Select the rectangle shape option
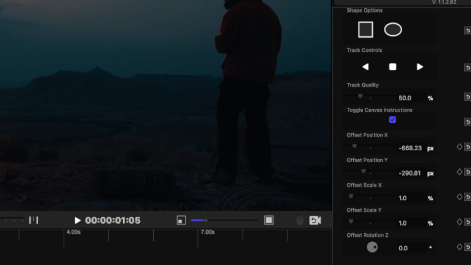This screenshot has width=471, height=265. 366,29
